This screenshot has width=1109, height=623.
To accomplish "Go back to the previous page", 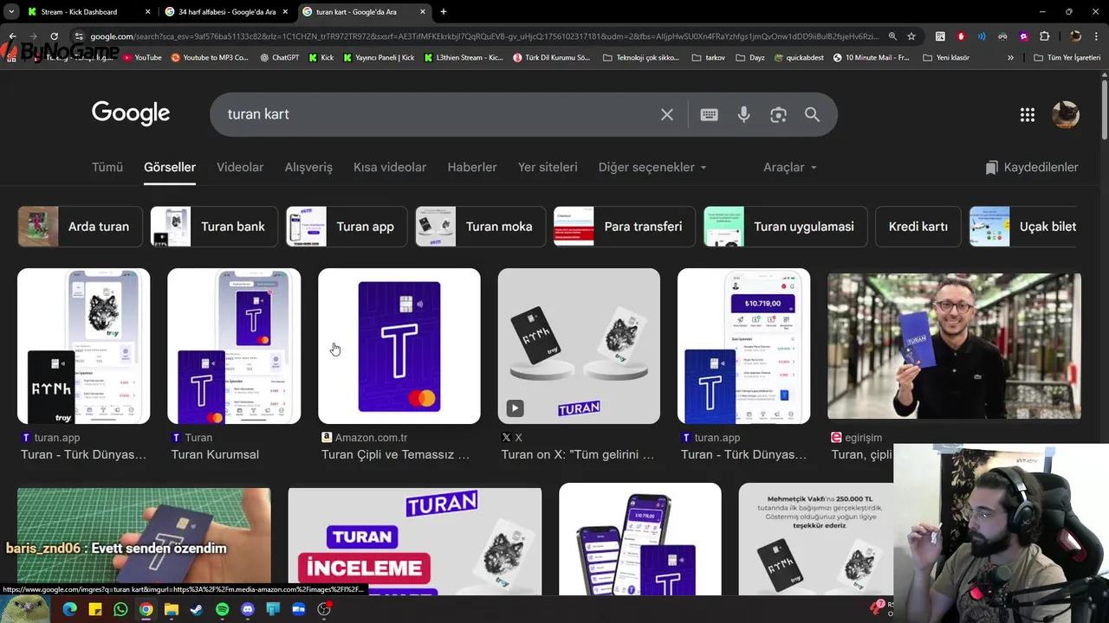I will (x=12, y=36).
